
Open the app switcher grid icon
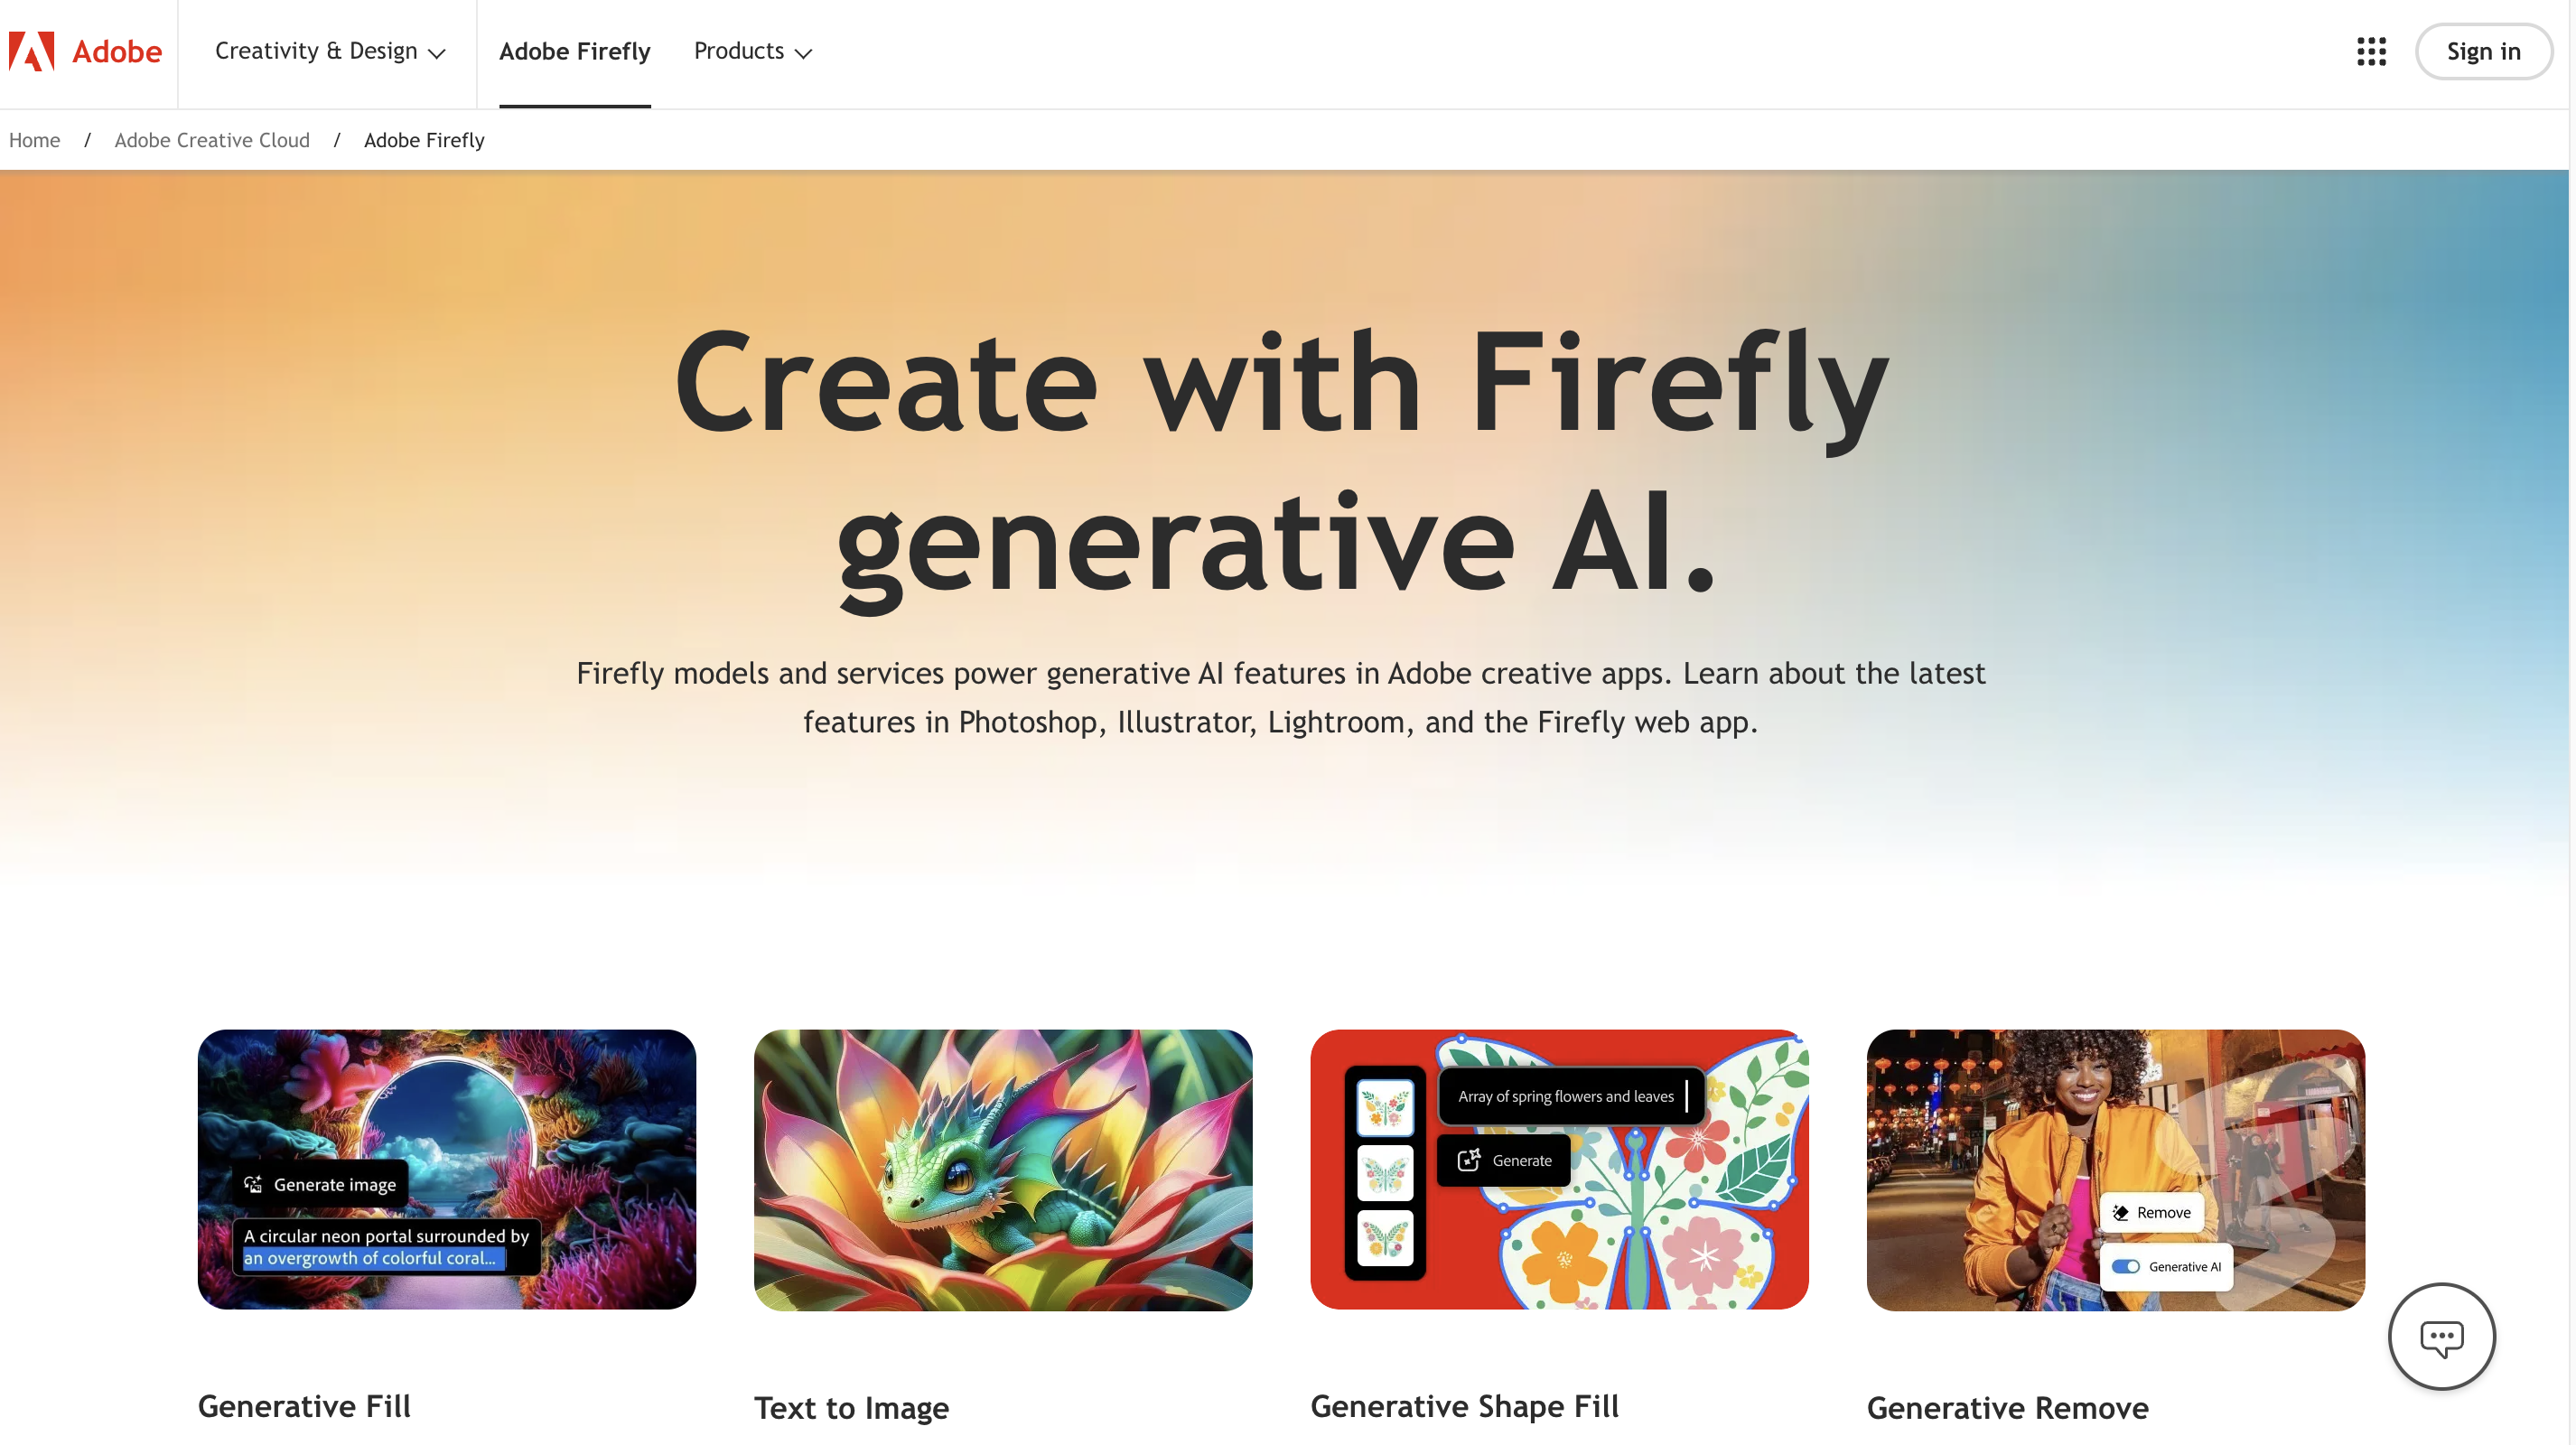[x=2371, y=51]
